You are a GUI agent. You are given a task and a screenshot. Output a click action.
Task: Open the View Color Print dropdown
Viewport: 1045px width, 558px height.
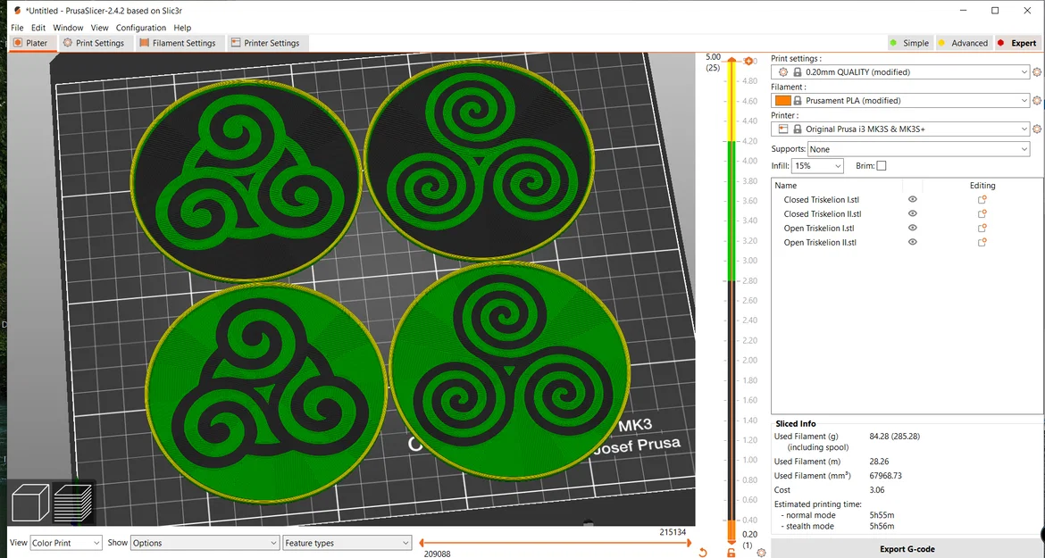click(x=66, y=543)
